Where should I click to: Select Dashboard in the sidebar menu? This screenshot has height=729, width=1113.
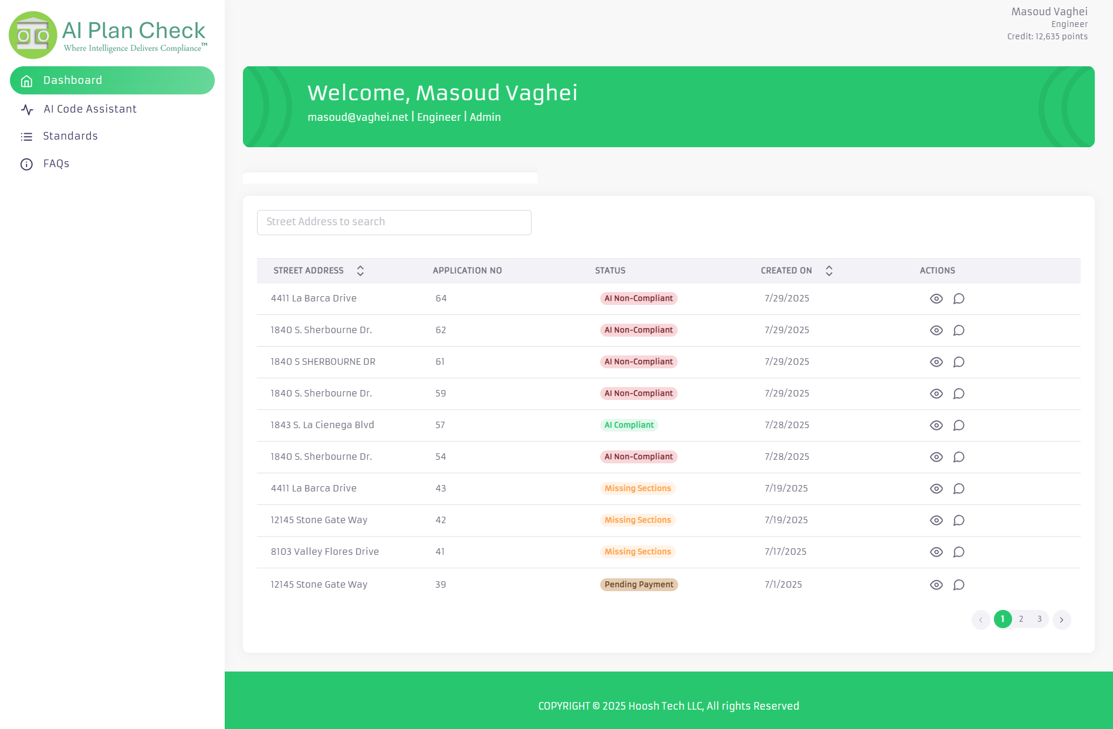pyautogui.click(x=72, y=80)
